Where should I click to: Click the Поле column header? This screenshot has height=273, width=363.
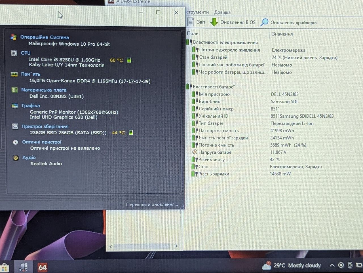coord(193,33)
